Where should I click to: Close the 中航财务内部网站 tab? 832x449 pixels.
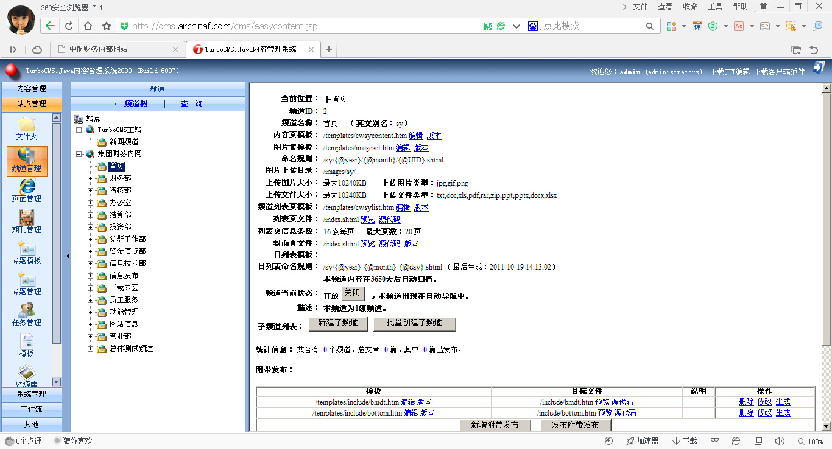pyautogui.click(x=175, y=49)
